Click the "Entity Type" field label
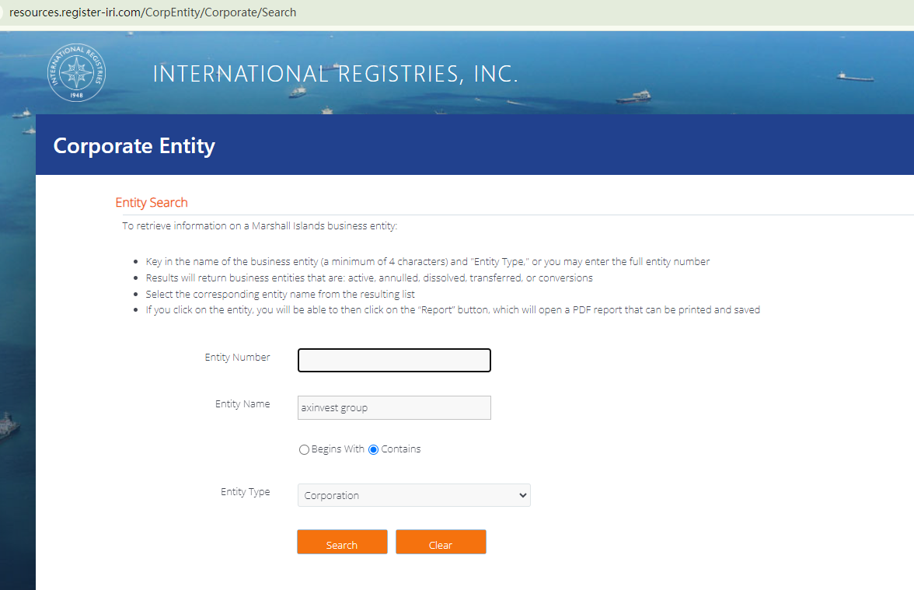The height and width of the screenshot is (590, 914). coord(245,492)
